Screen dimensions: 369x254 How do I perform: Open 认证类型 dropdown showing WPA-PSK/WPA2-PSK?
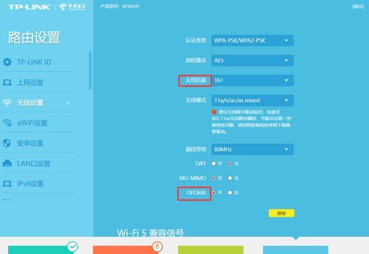click(253, 41)
